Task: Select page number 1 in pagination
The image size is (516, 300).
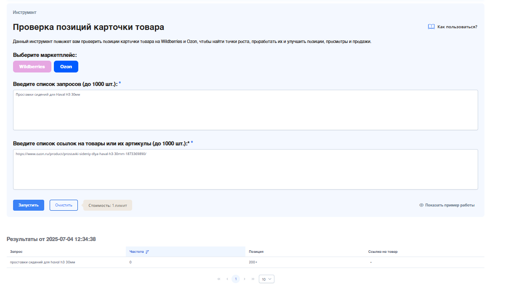Action: (236, 279)
